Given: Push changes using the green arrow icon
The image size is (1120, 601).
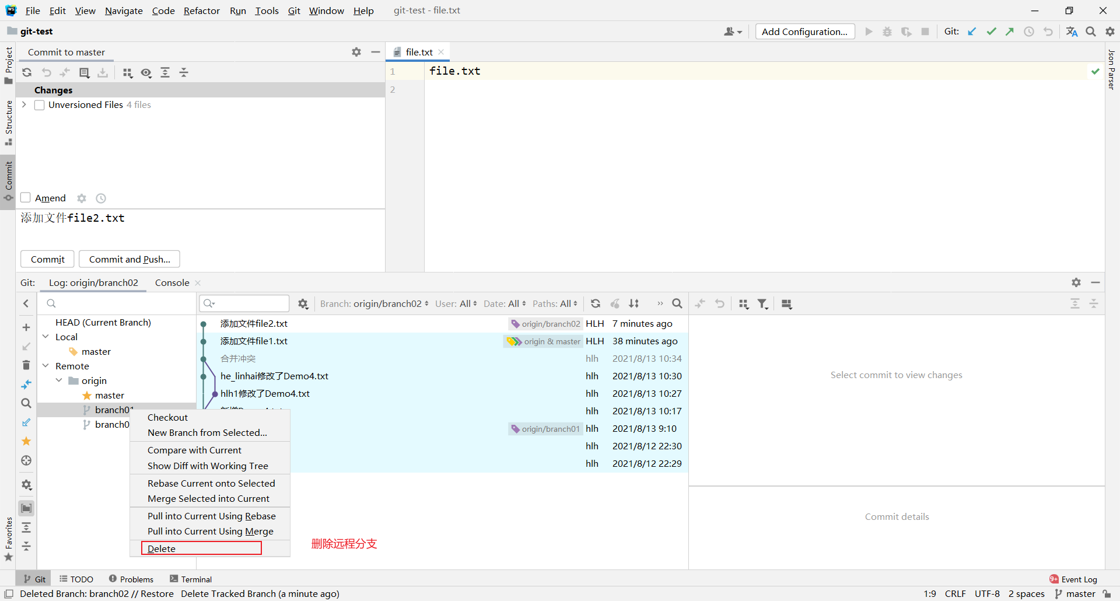Looking at the screenshot, I should tap(1010, 31).
